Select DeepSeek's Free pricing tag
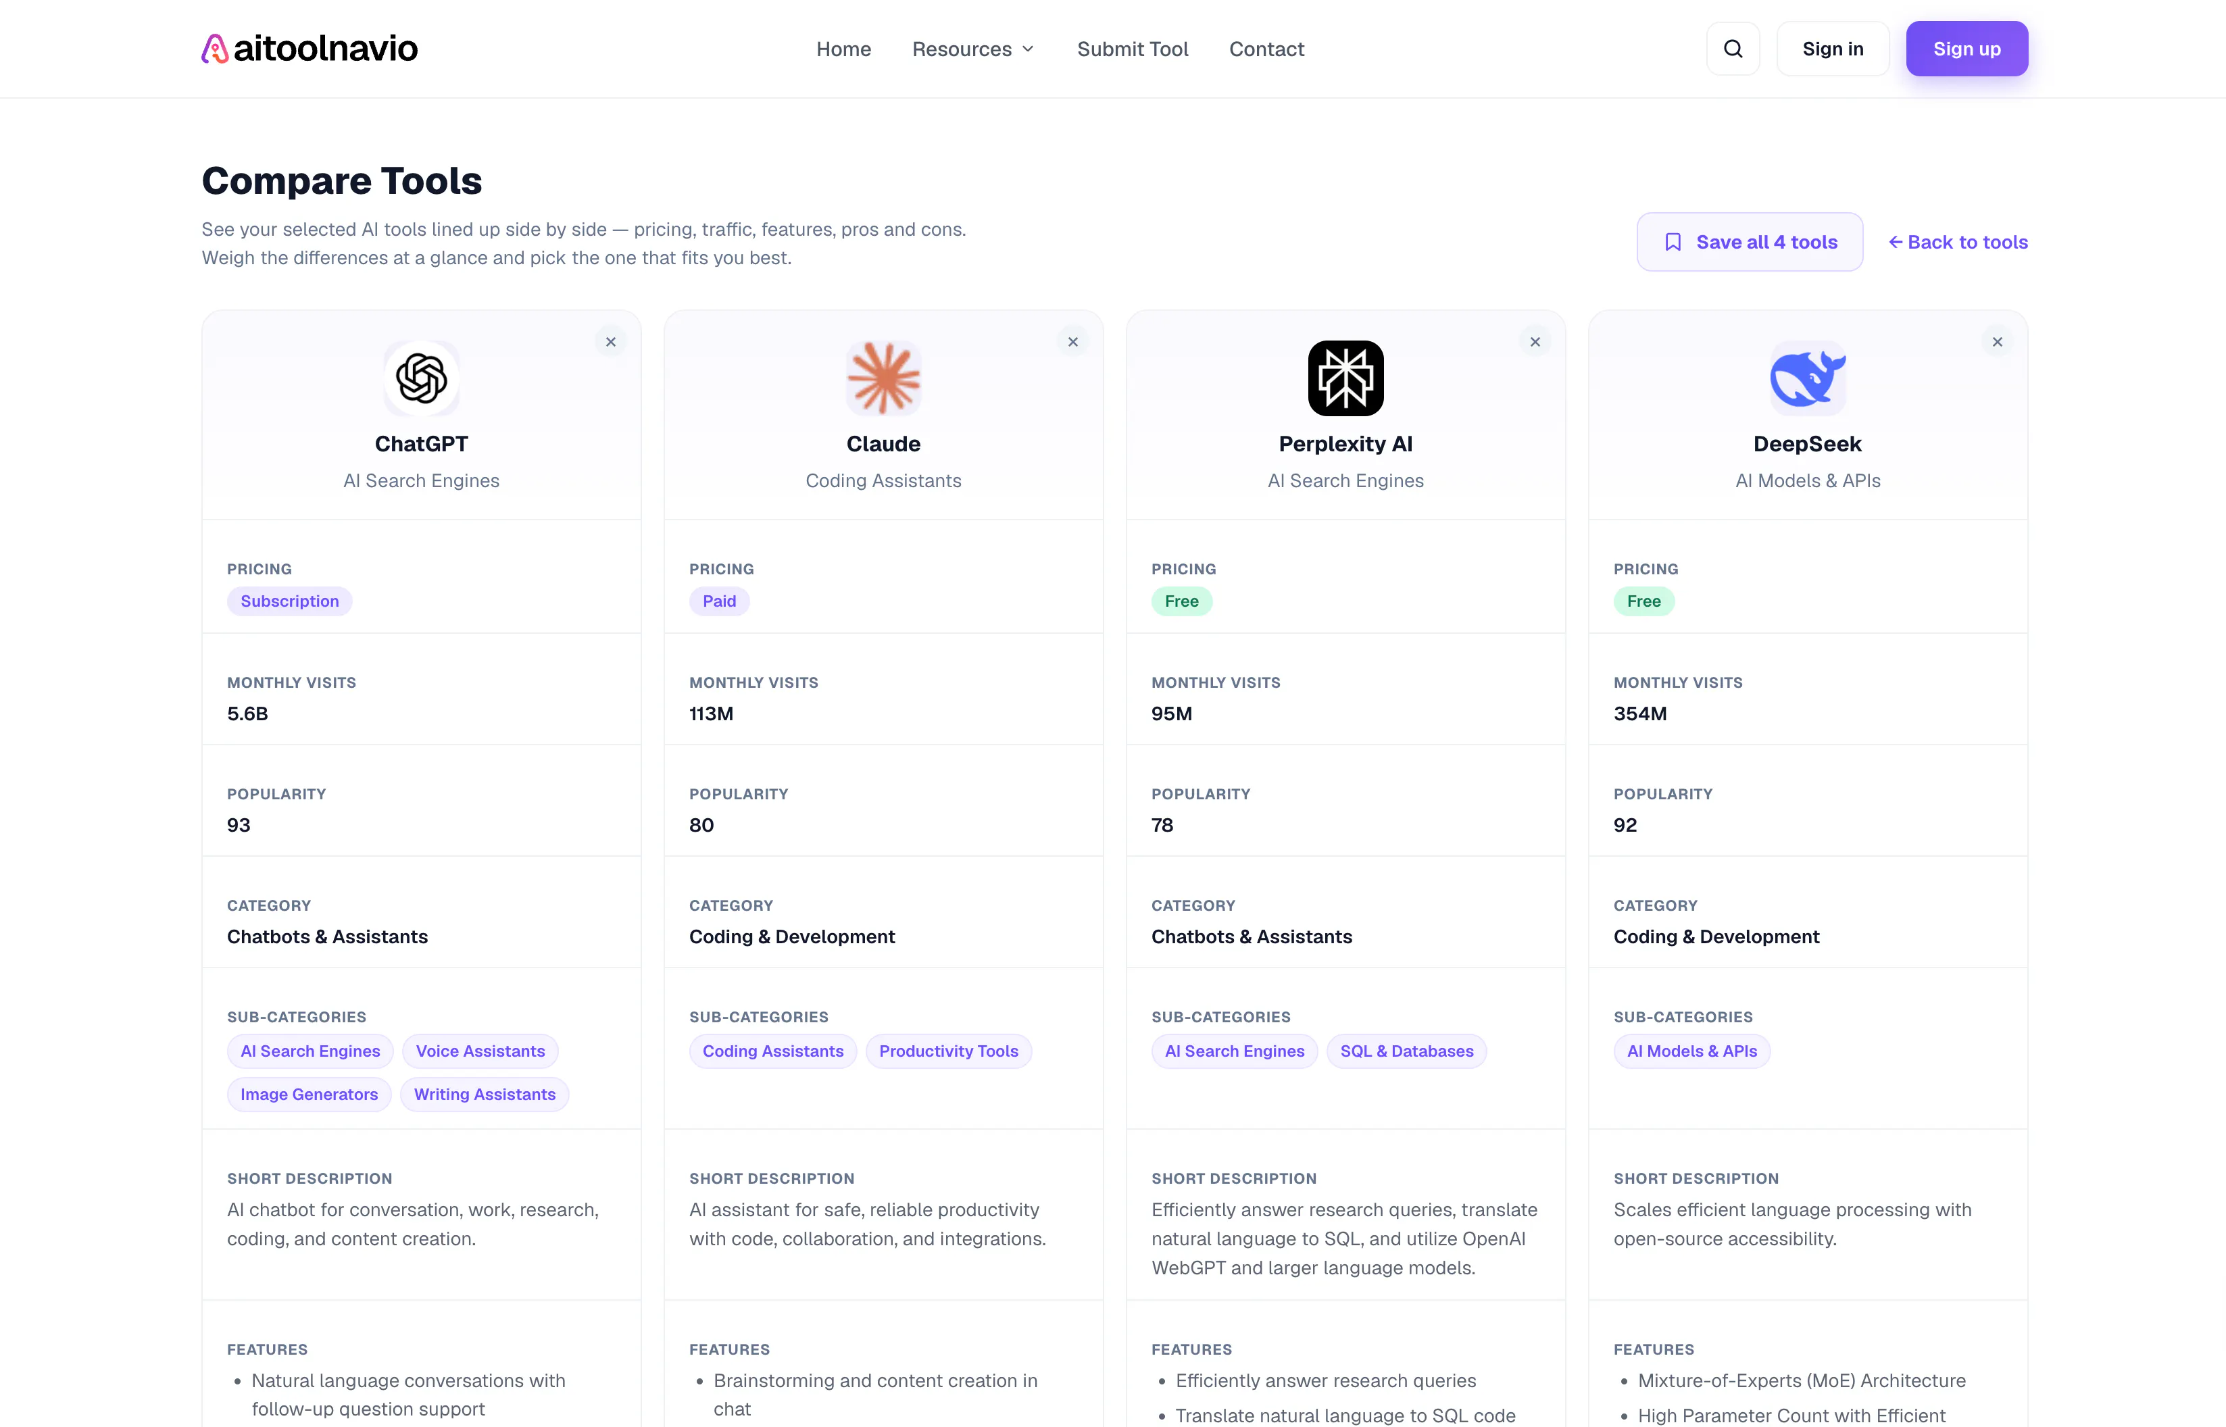Screen dimensions: 2226x1427 tap(1644, 601)
